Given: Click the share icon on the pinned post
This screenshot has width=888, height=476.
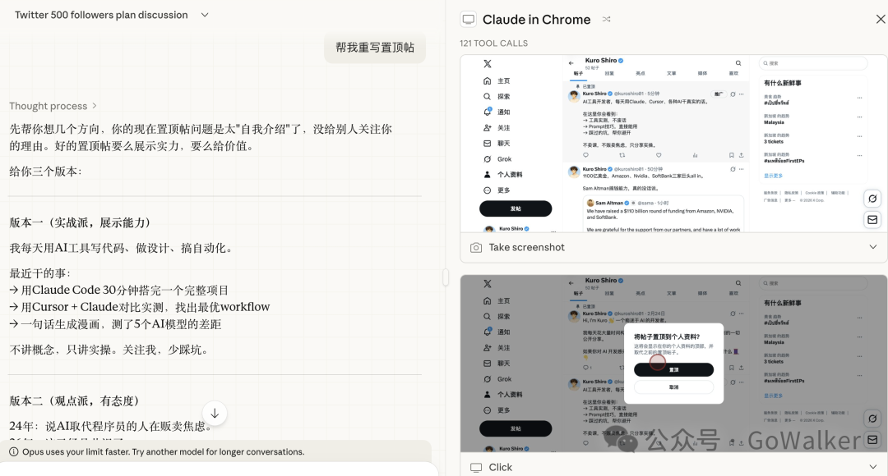Looking at the screenshot, I should pos(741,155).
